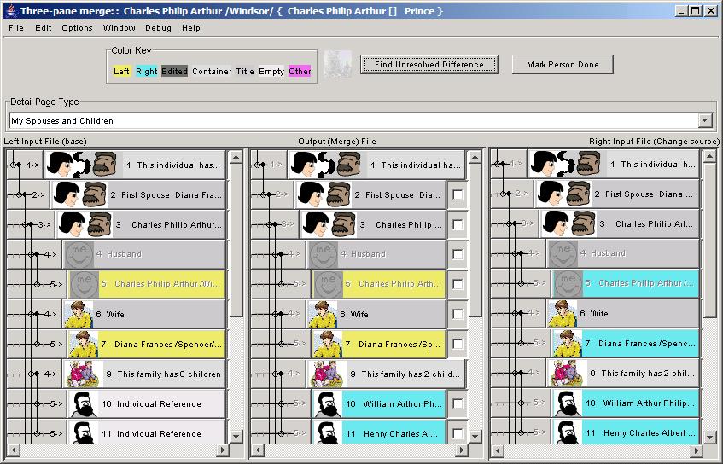Click the family icon in left pane row 1
723x464 pixels.
[81, 165]
